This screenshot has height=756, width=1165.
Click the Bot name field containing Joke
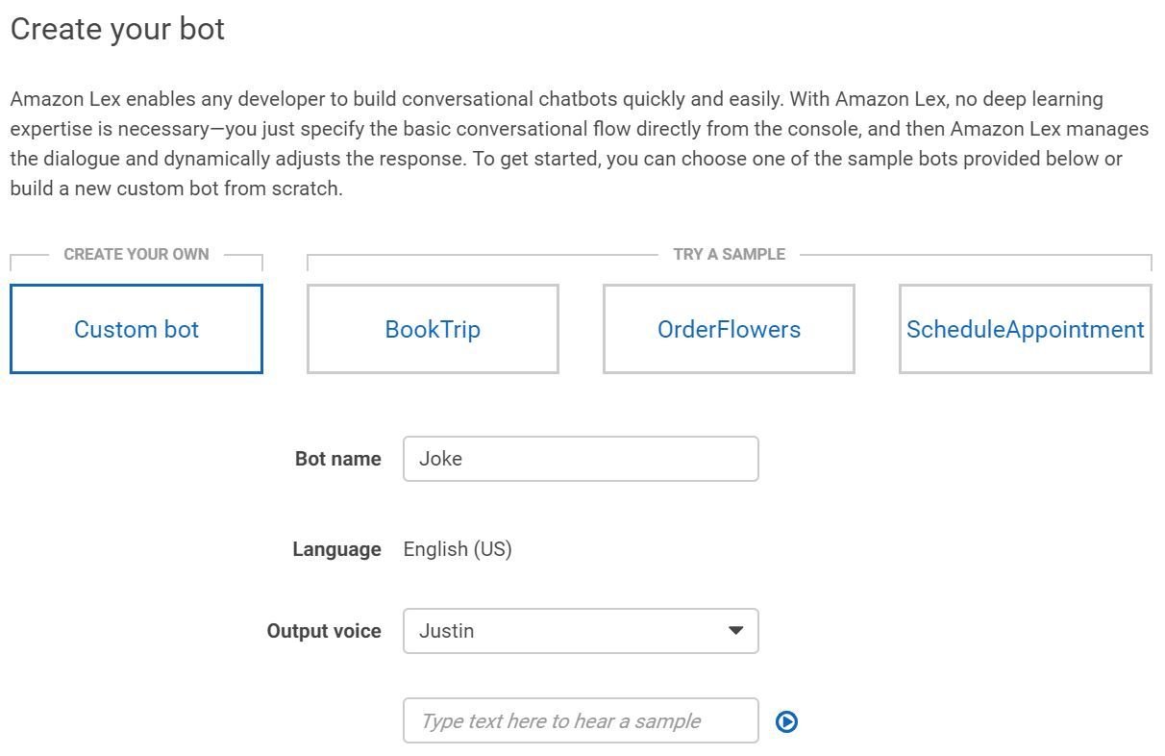[x=581, y=459]
